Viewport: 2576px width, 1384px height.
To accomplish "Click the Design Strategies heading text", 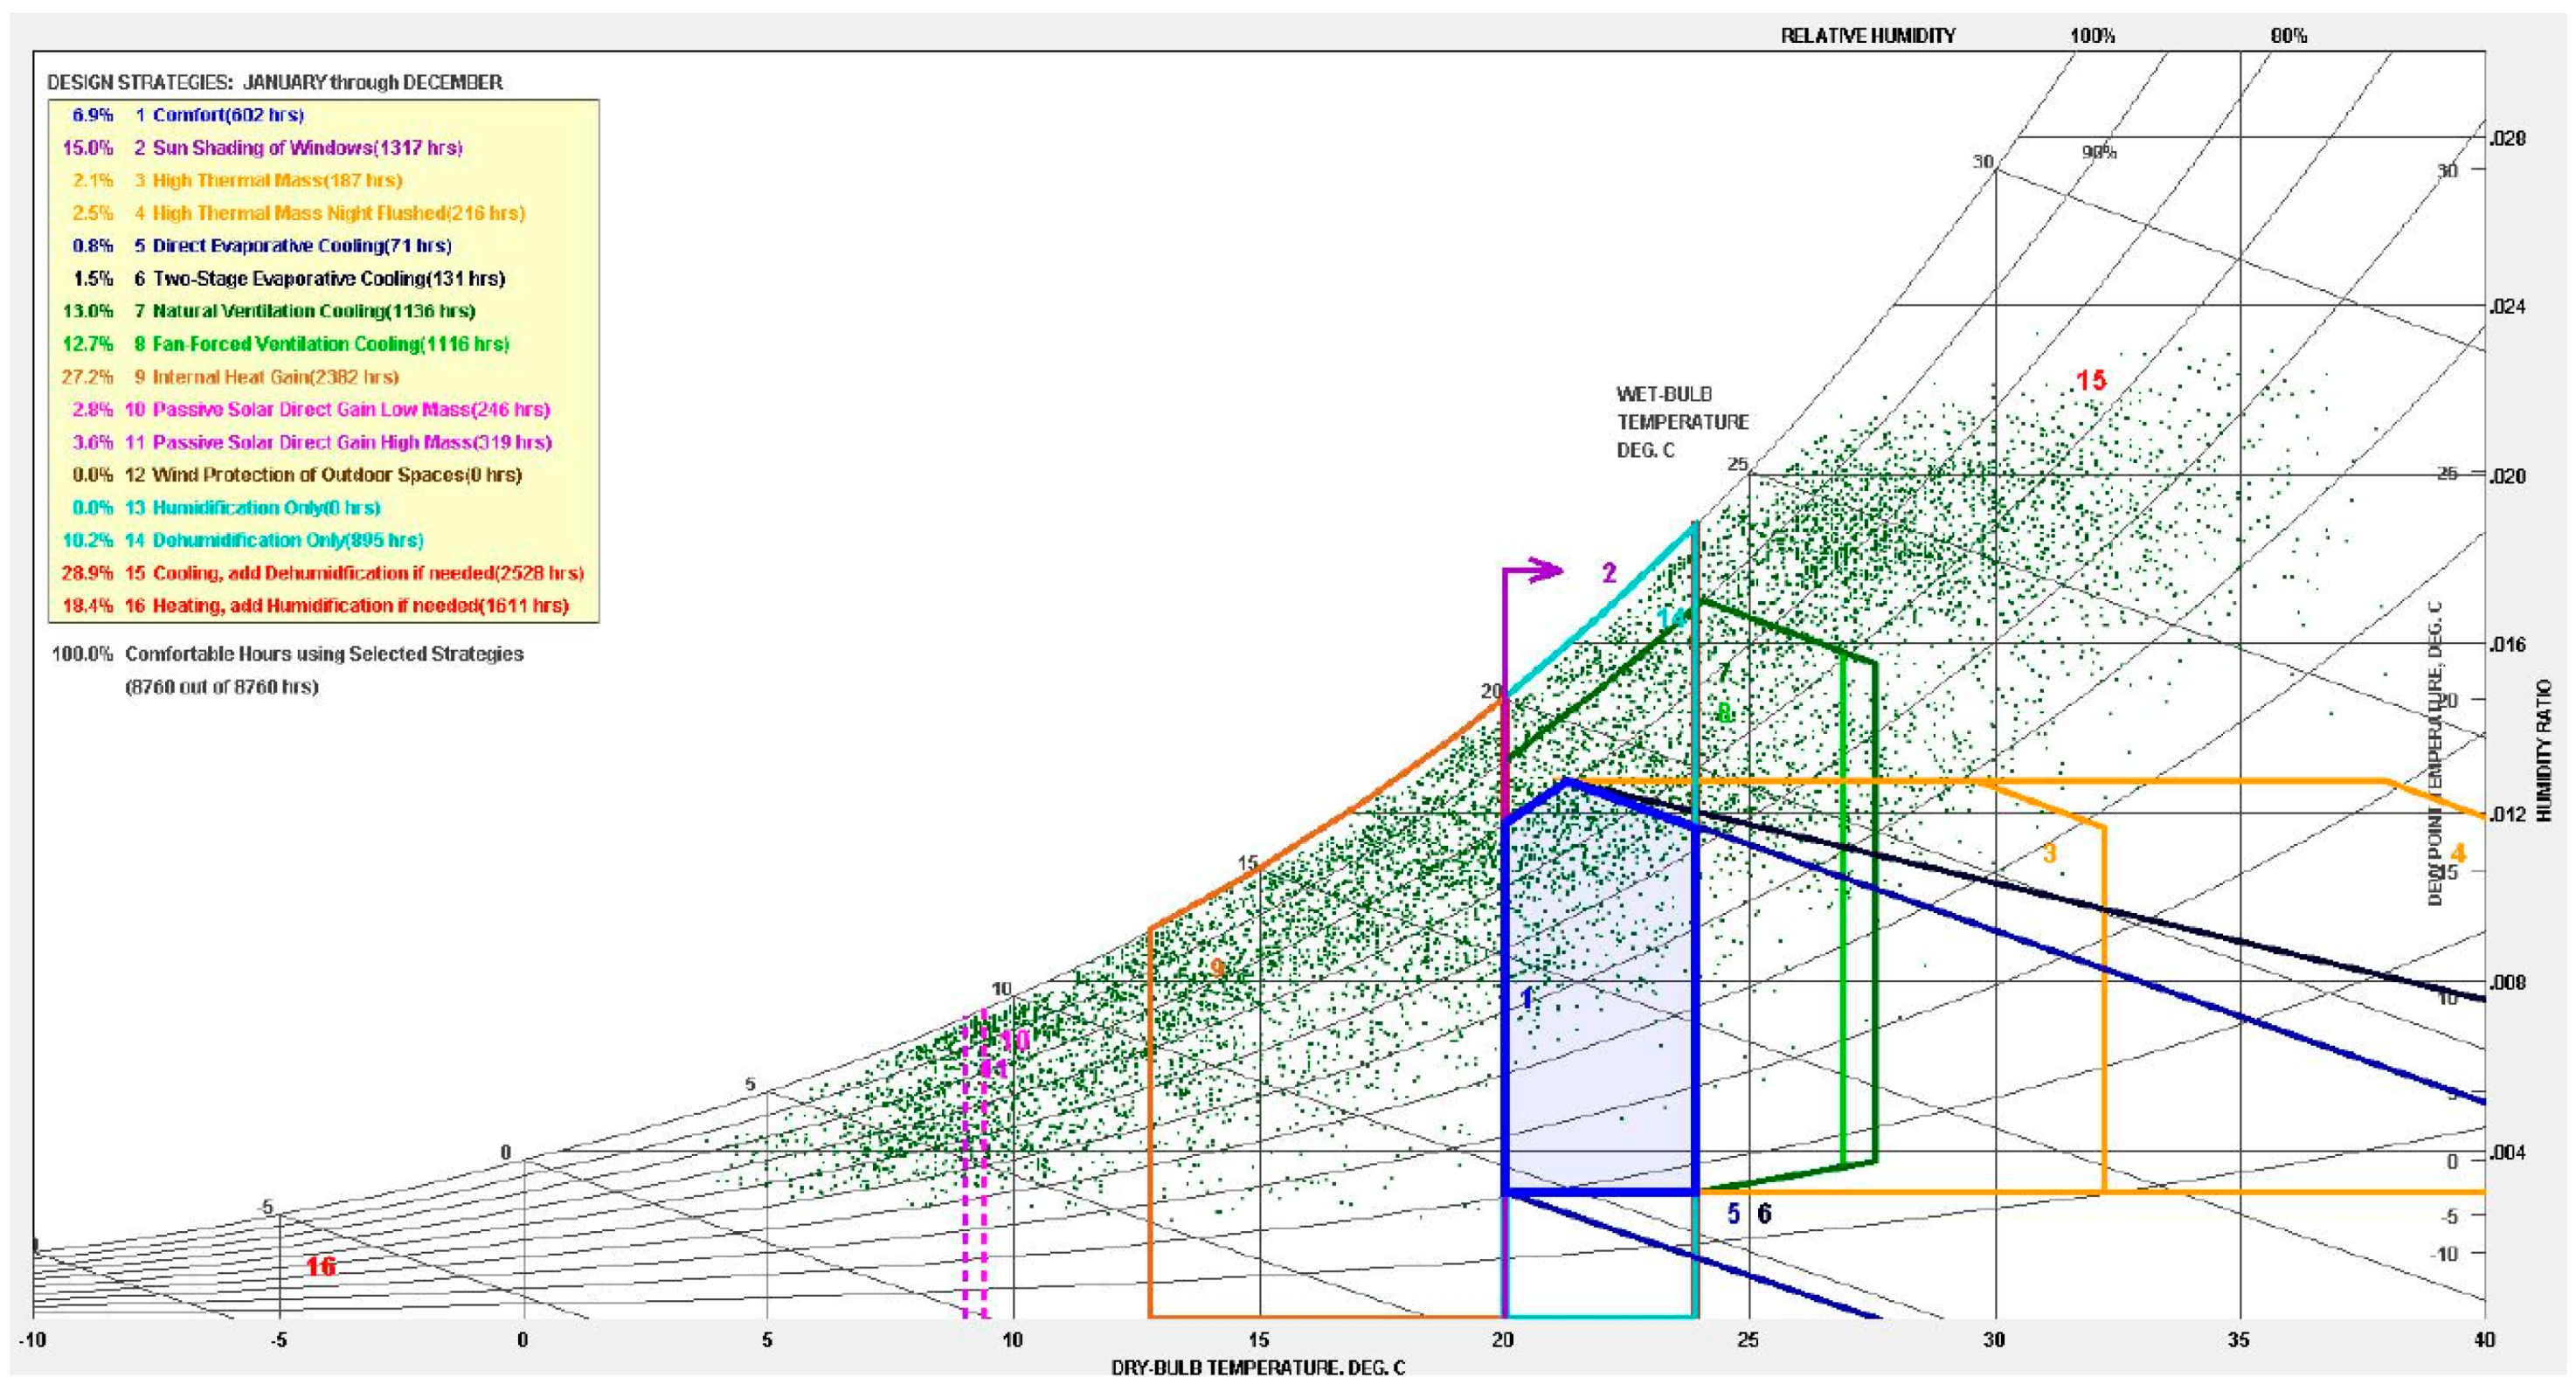I will (275, 82).
